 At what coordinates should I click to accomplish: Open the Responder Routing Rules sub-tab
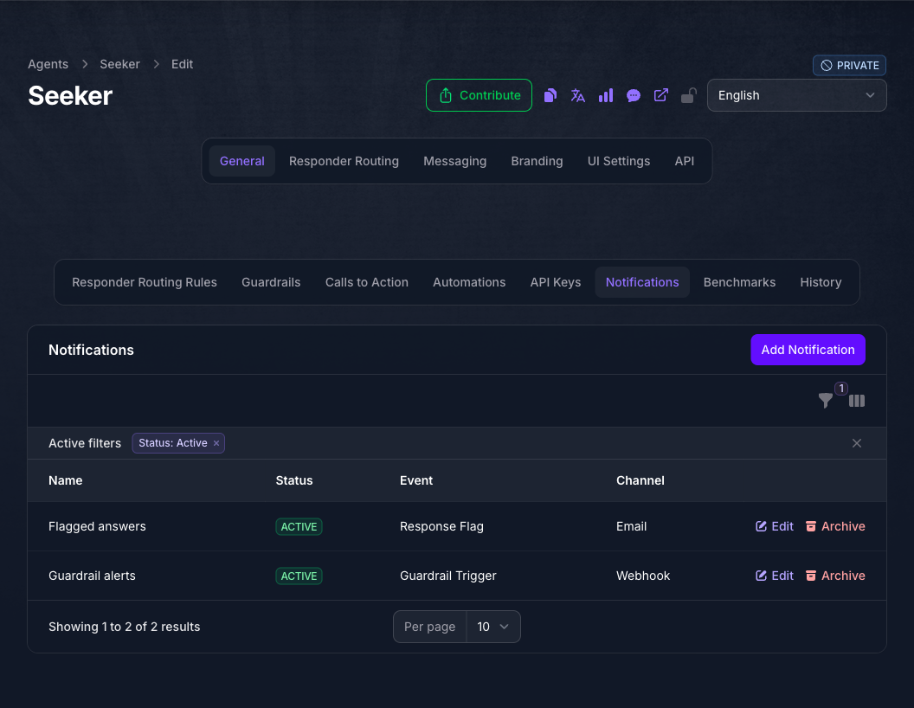coord(145,283)
